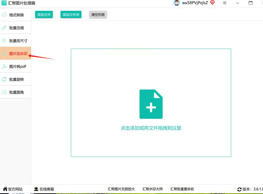The width and height of the screenshot is (263, 194).
Task: Click the 批量旋转 rotate icon
Action: tap(4, 79)
